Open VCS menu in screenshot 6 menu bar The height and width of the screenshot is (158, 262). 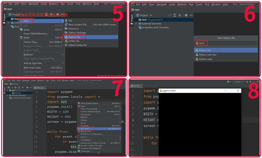tap(207, 4)
